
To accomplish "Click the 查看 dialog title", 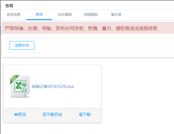I will tap(9, 5).
